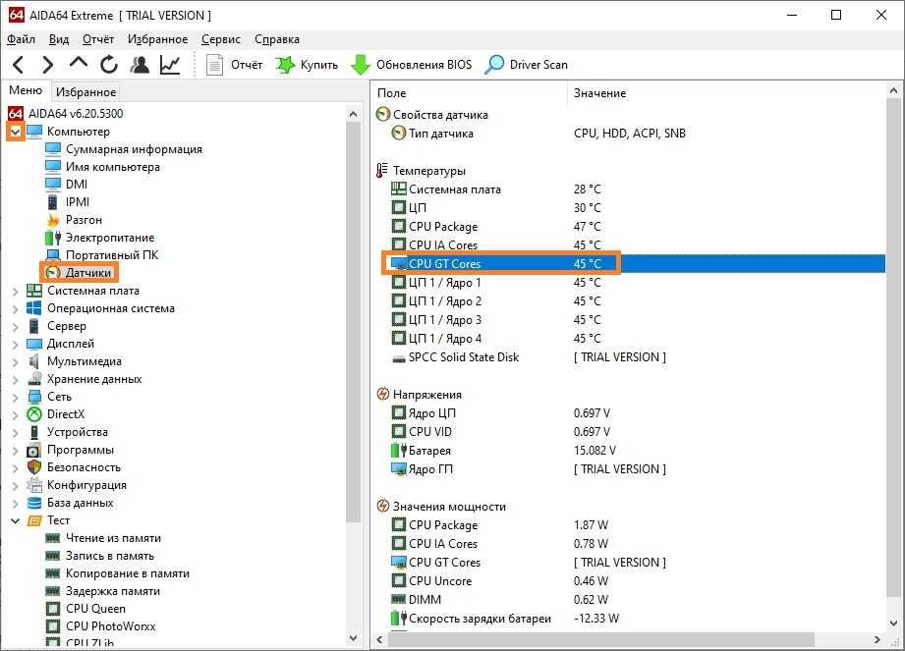Viewport: 905px width, 651px height.
Task: Switch to the Избранное panel tab
Action: click(x=85, y=91)
